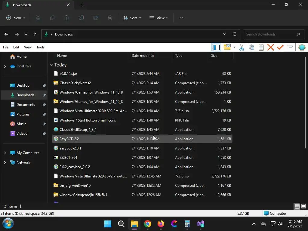Launch Firefox from taskbar
308x231 pixels.
(161, 224)
